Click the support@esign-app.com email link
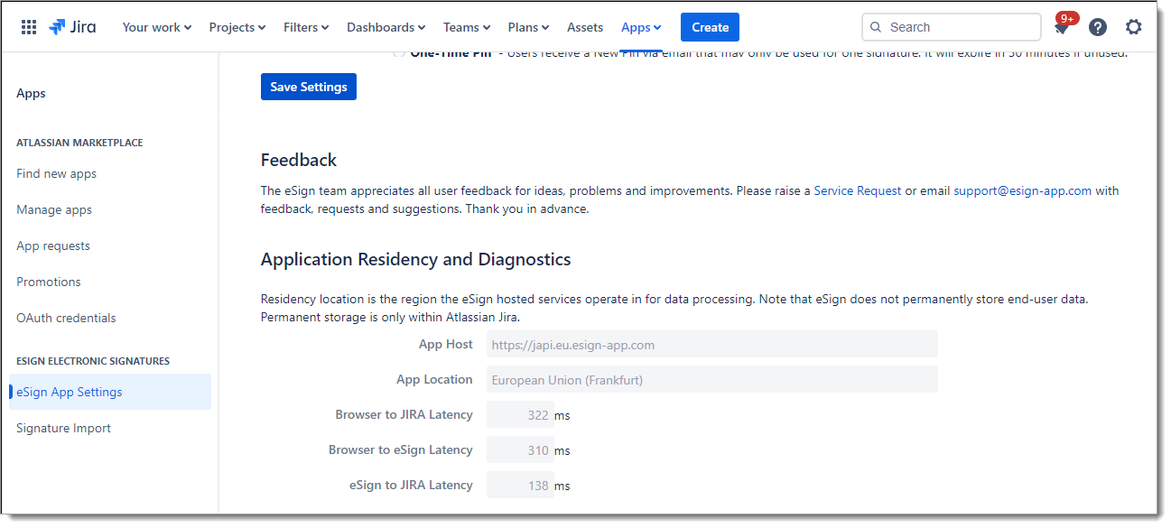The image size is (1171, 528). coord(1022,190)
